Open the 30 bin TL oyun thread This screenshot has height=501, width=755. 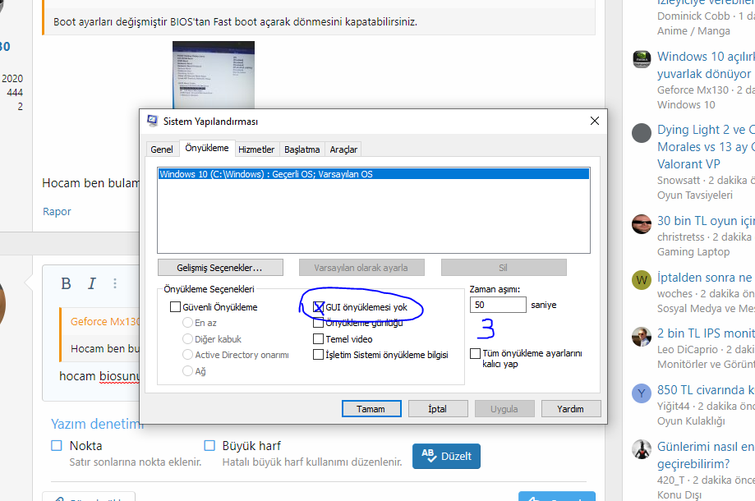point(706,221)
